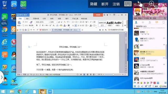This screenshot has width=168, height=94.
Task: Open the underline style dropdown arrow
Action: click(44, 26)
